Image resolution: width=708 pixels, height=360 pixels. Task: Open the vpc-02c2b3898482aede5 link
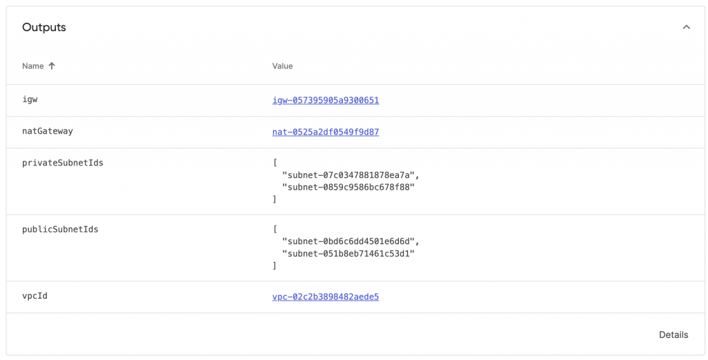(326, 297)
